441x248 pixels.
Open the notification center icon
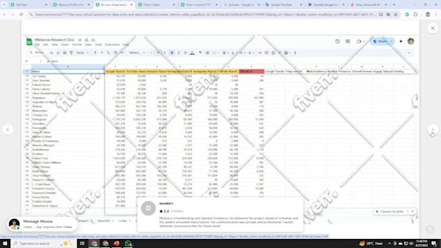(x=434, y=243)
